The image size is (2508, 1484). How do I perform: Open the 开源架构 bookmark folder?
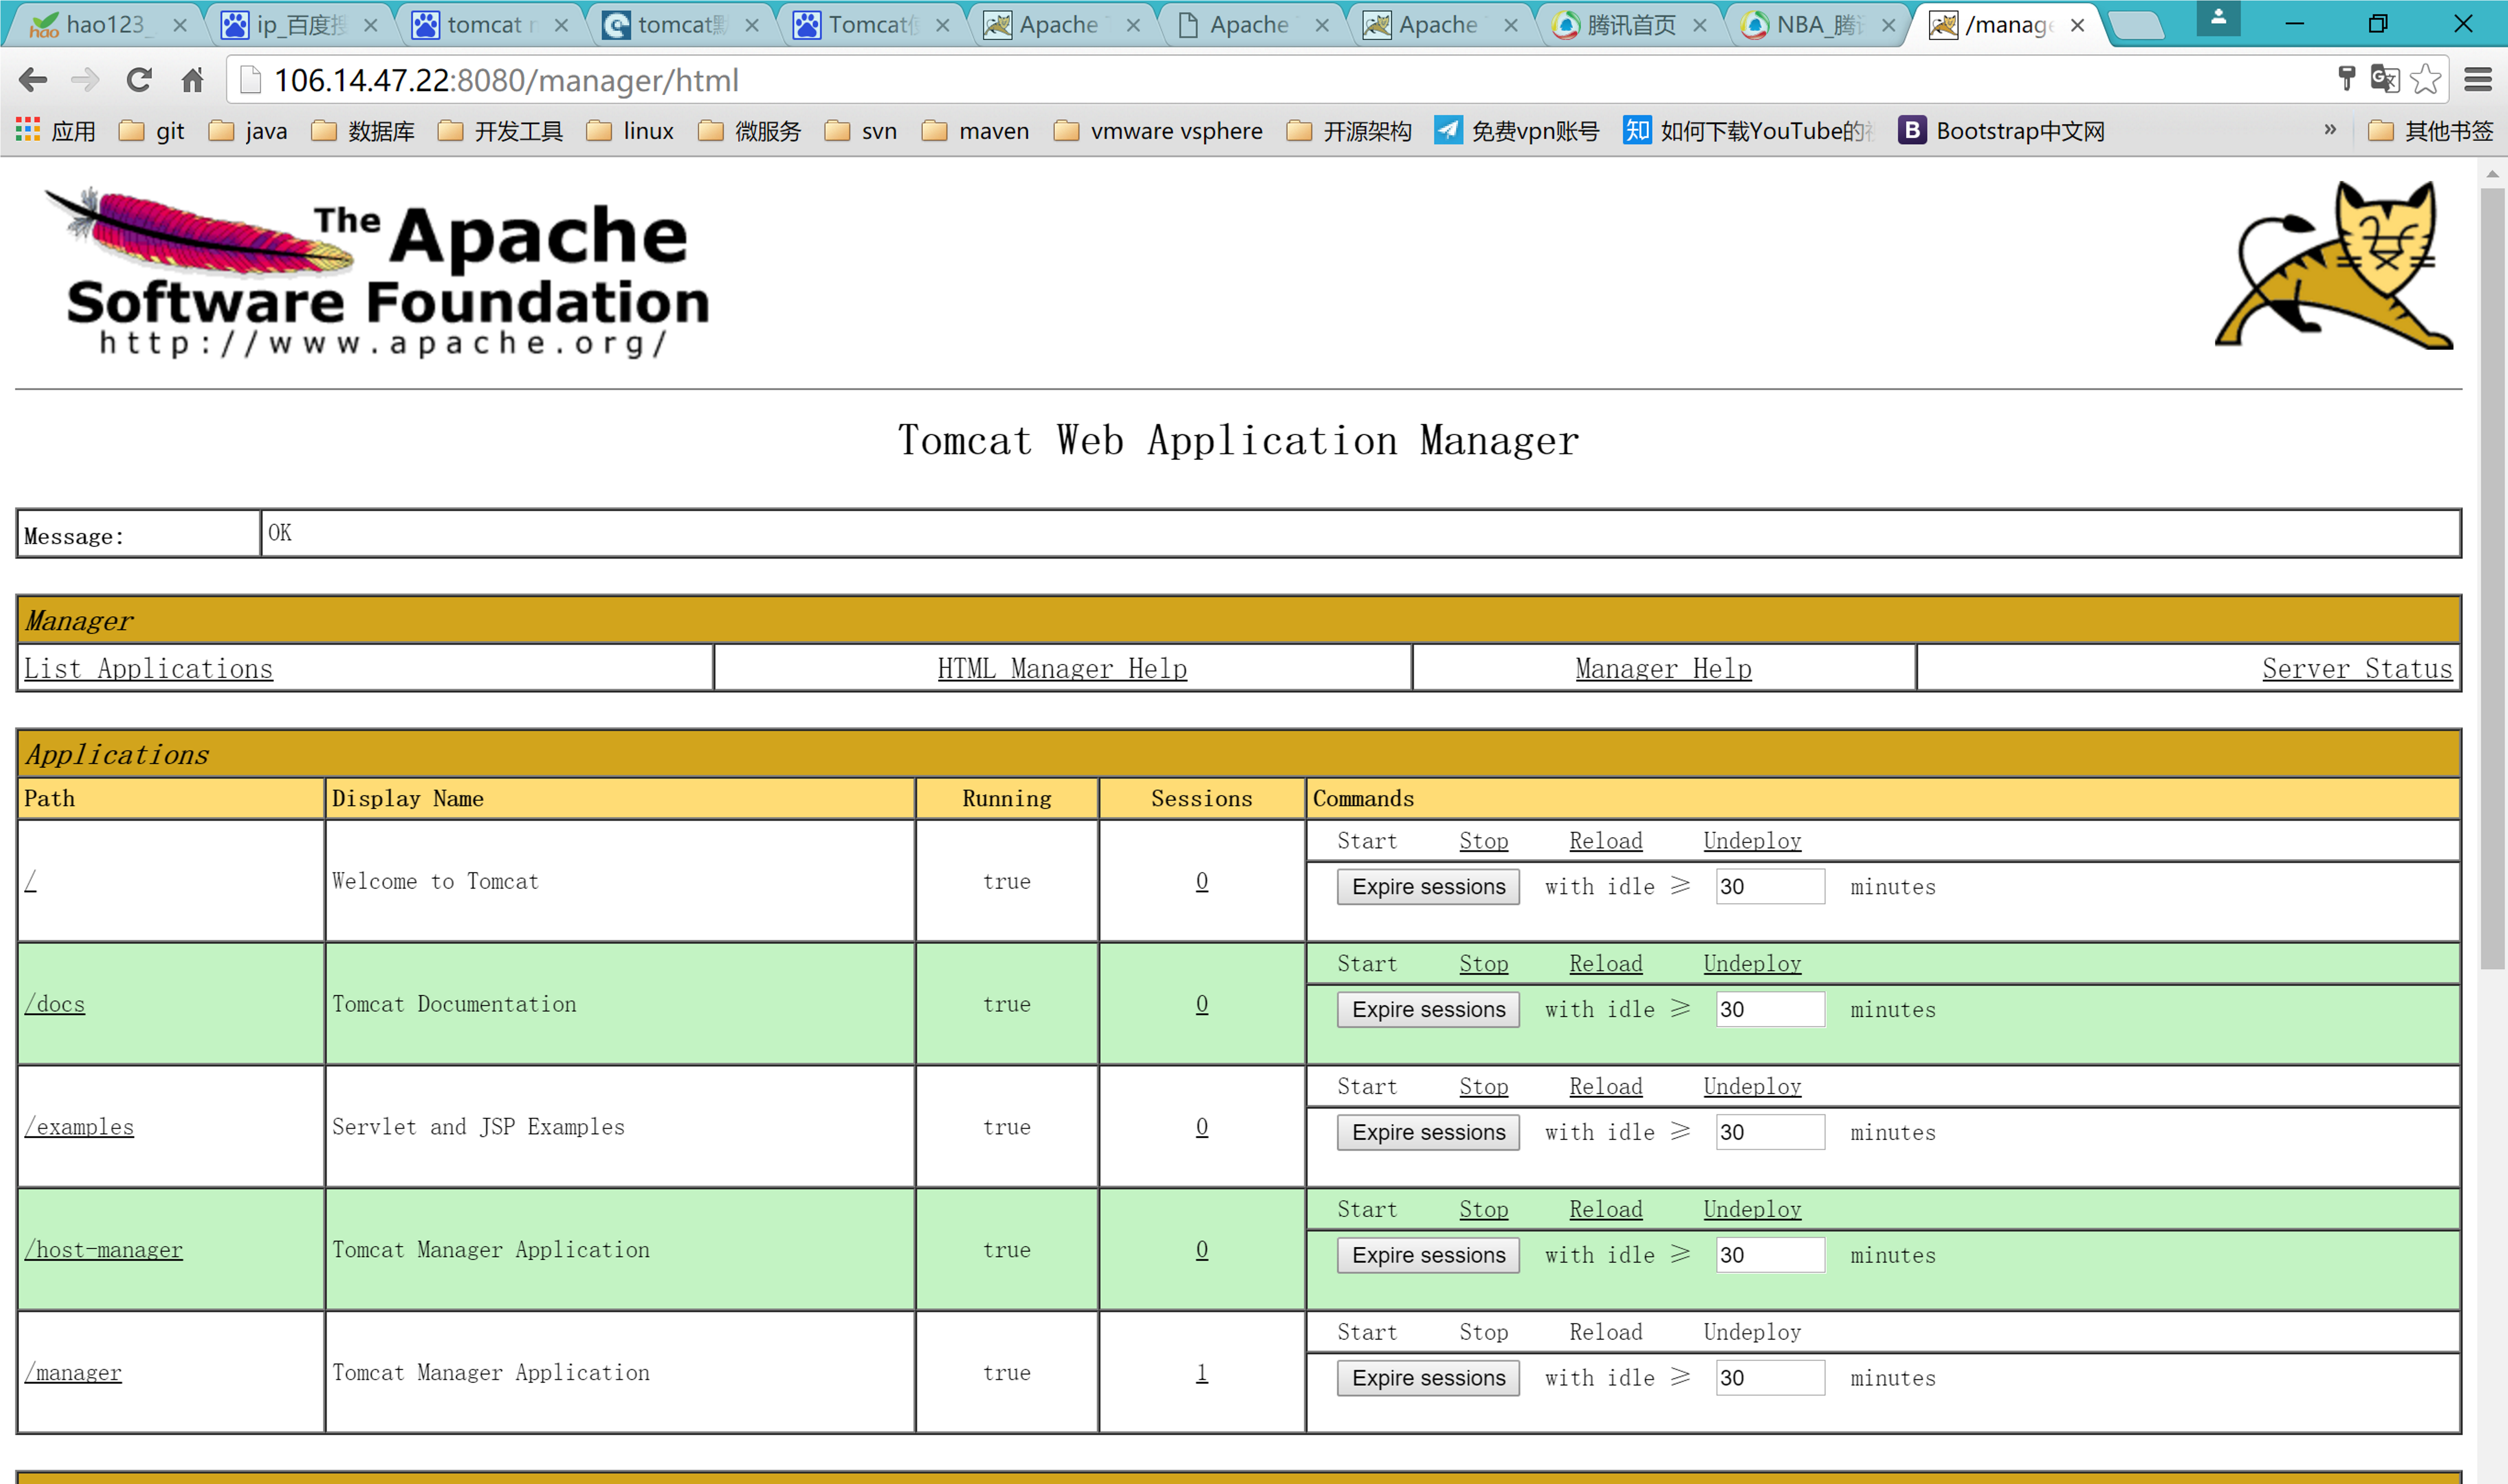(x=1349, y=131)
